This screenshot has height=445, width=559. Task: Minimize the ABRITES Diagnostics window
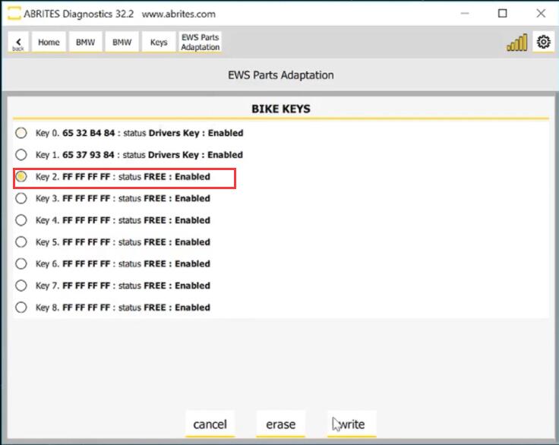point(465,14)
